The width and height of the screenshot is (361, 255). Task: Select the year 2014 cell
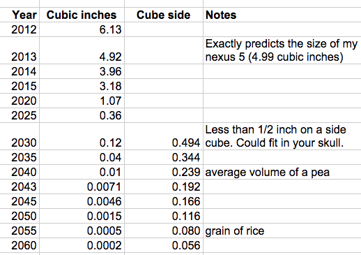[20, 71]
